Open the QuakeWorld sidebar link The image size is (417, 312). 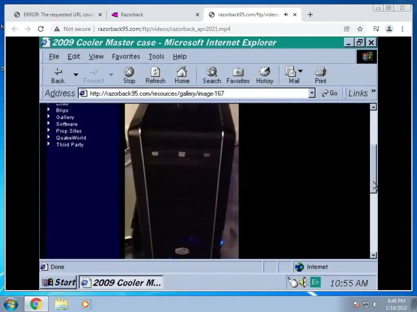pyautogui.click(x=71, y=138)
